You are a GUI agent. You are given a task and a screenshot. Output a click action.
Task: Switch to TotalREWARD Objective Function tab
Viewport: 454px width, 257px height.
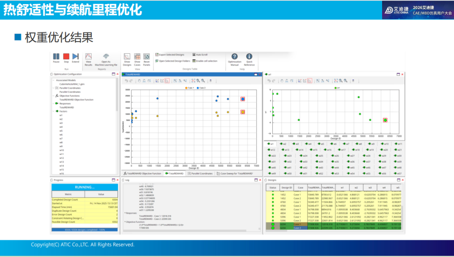point(142,173)
